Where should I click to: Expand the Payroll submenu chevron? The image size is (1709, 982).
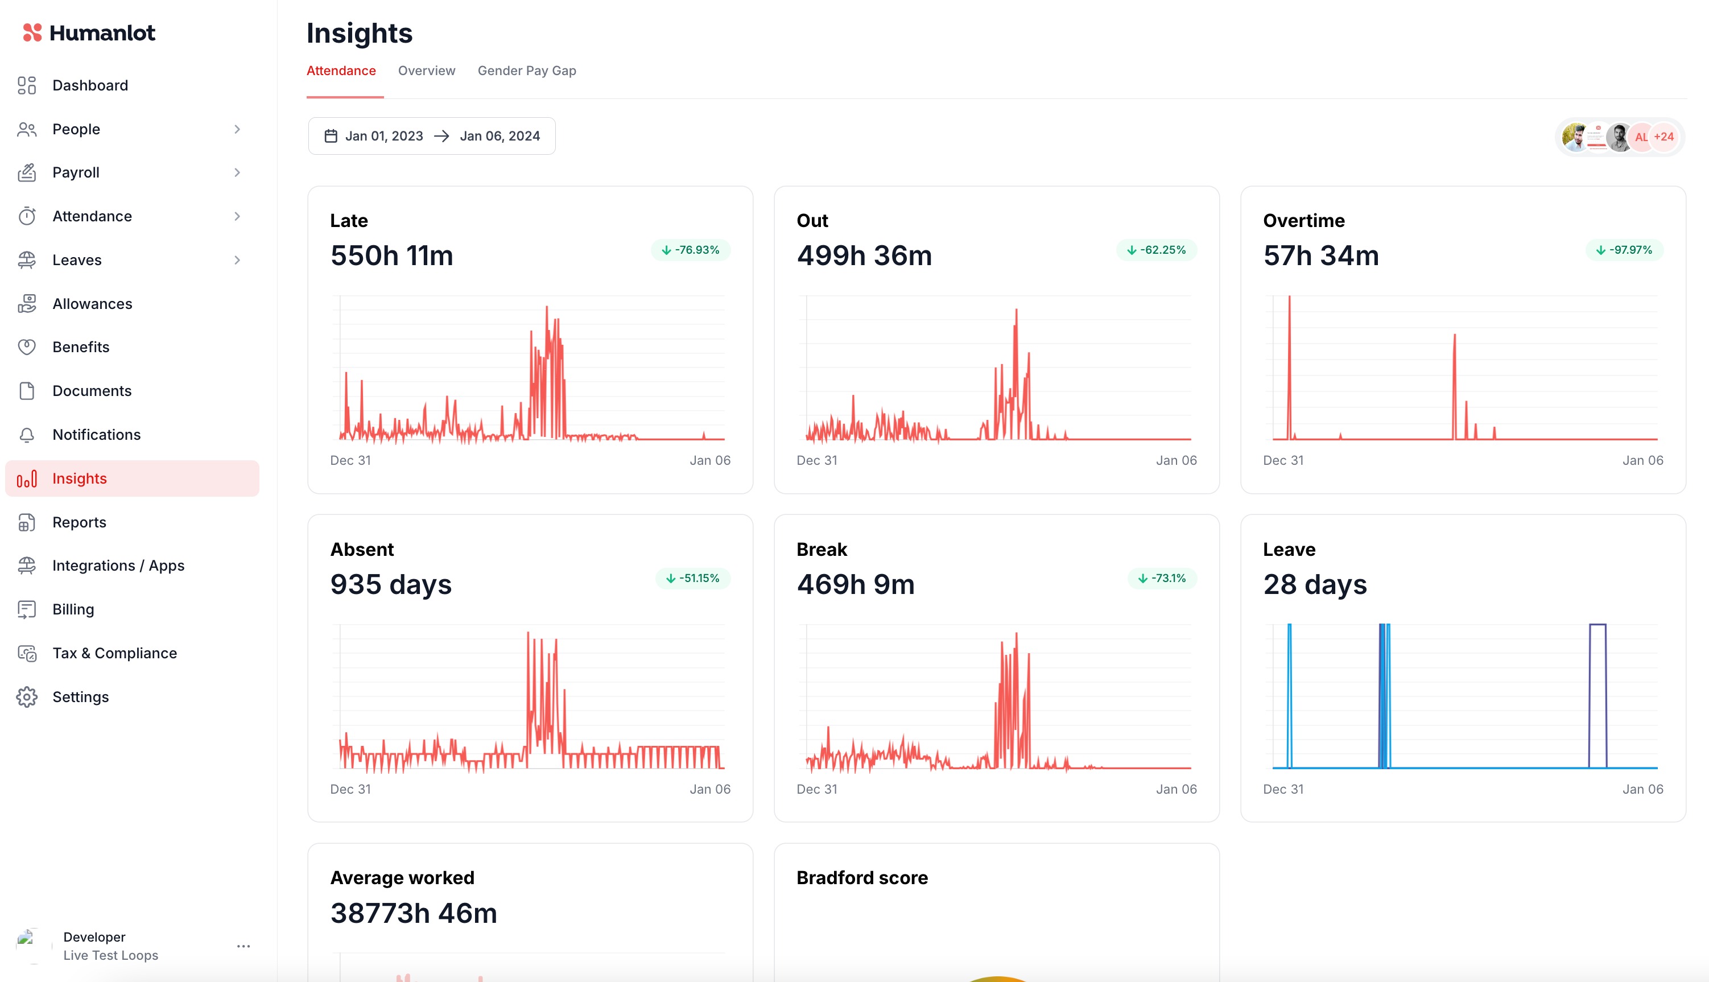[x=237, y=172]
